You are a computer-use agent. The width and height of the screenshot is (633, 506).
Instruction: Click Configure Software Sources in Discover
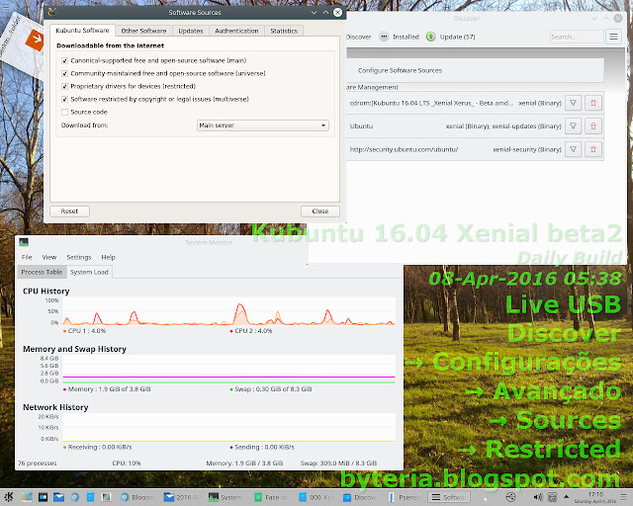pos(400,70)
